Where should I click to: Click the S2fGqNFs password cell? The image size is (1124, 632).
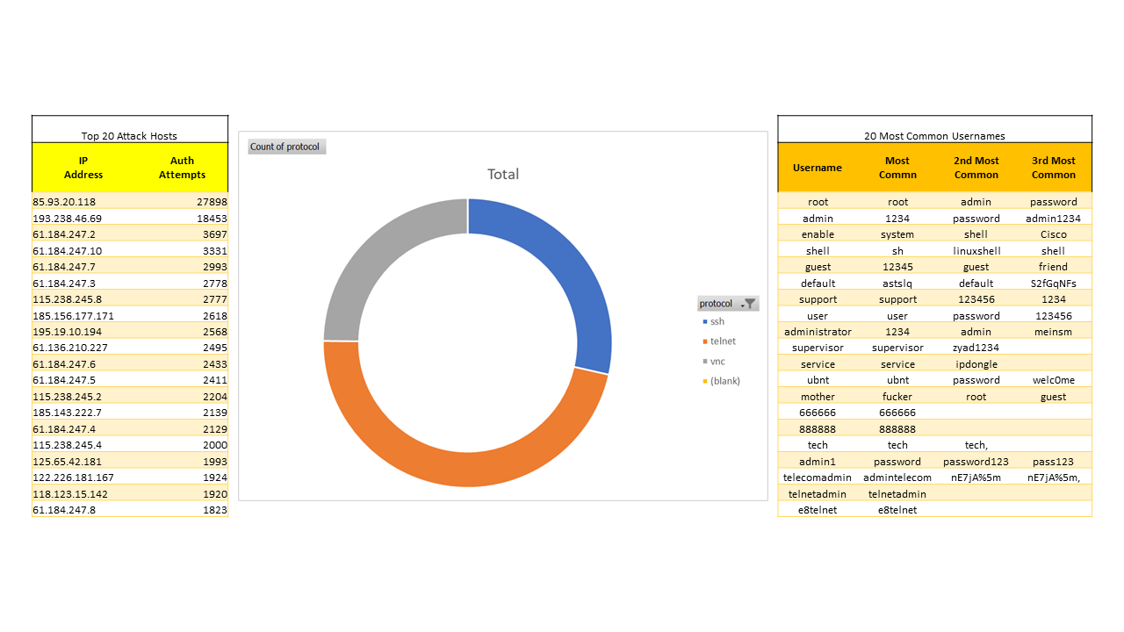click(1053, 284)
